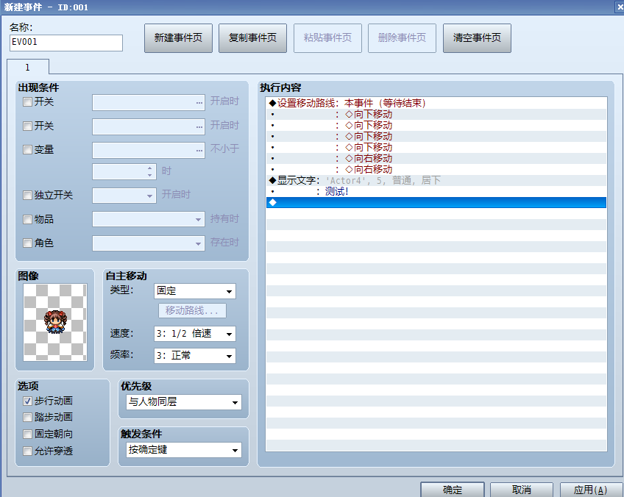Open the 频率 dropdown showing 正常

[x=194, y=355]
